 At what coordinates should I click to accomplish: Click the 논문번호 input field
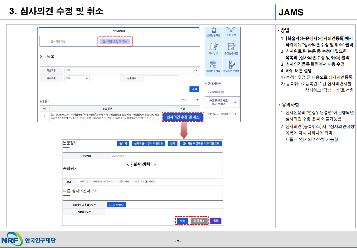click(x=161, y=78)
